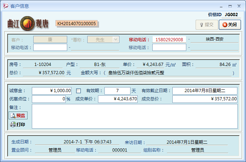Toggle the checkbox beside 诚意金 amount
The height and width of the screenshot is (162, 246).
click(78, 91)
